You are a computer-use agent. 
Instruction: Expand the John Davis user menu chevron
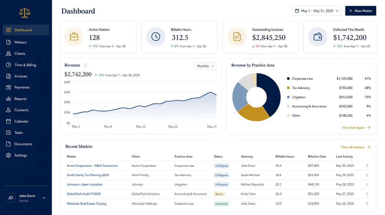(44, 198)
